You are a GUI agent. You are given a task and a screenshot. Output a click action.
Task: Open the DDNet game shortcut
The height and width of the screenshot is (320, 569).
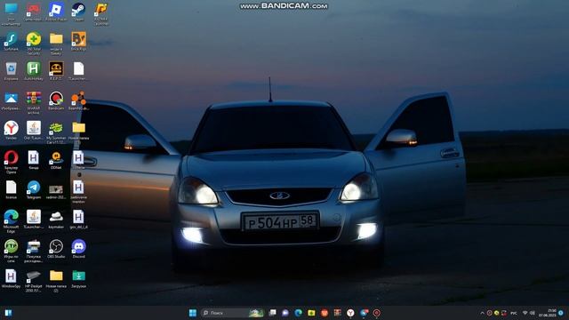coord(56,160)
